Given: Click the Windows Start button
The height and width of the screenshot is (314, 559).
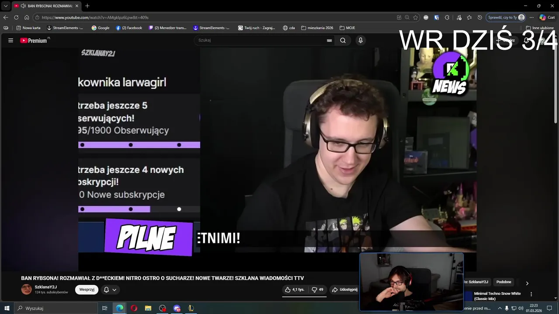Looking at the screenshot, I should (x=7, y=308).
